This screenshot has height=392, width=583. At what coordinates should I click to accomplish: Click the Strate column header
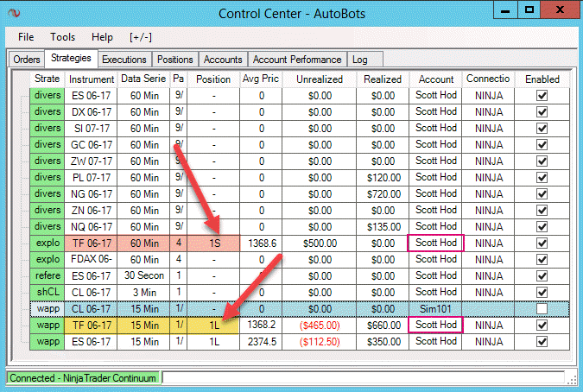47,79
